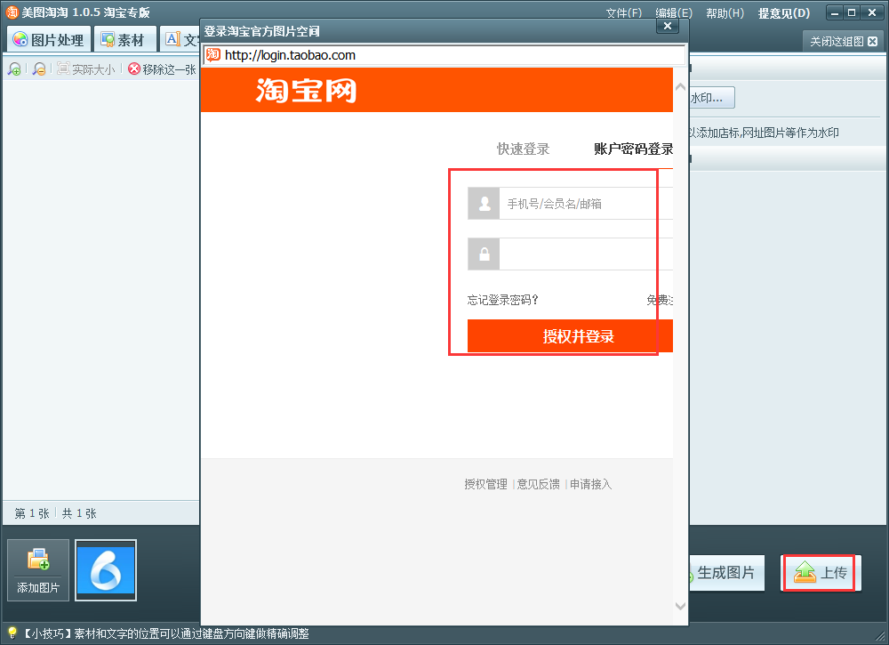Click the 美图淘淘 app icon in title bar
This screenshot has width=889, height=645.
tap(12, 12)
